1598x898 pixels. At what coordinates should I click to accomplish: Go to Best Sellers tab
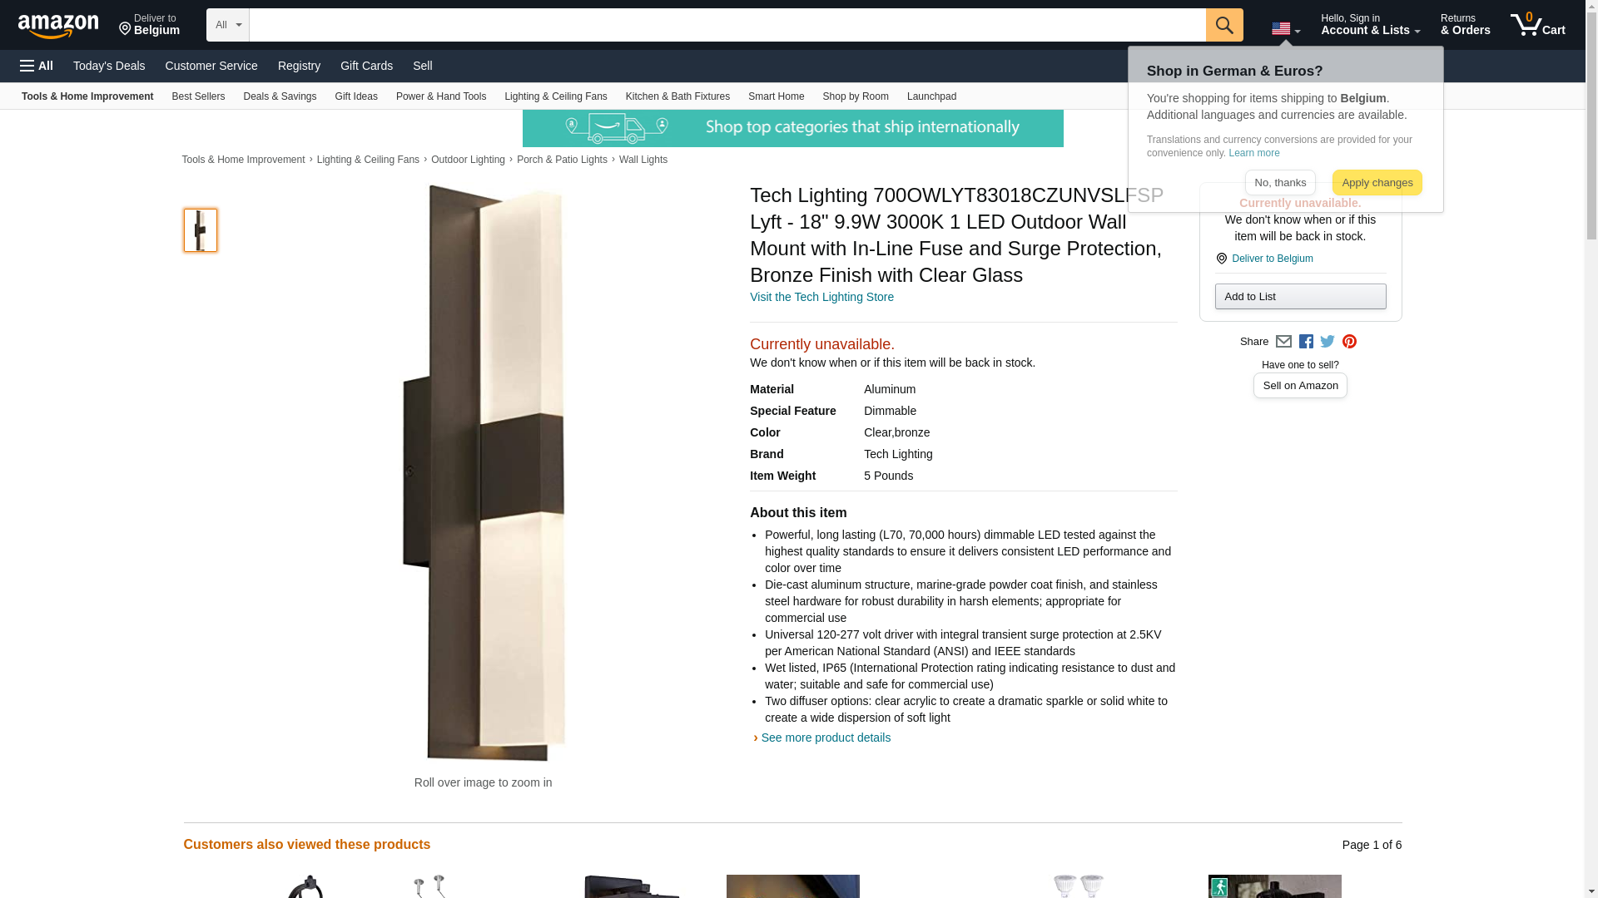(198, 96)
